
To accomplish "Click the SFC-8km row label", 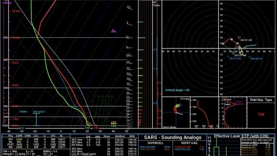I will (77, 151).
